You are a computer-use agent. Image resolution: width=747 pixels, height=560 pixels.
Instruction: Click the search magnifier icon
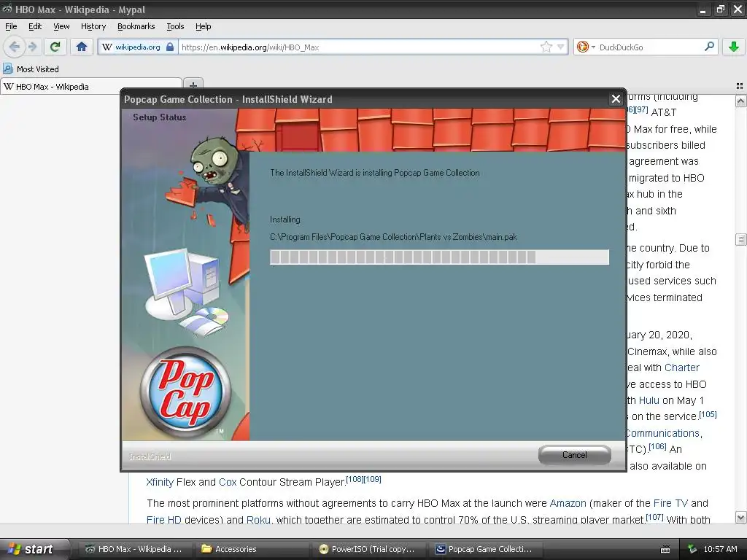pyautogui.click(x=709, y=46)
